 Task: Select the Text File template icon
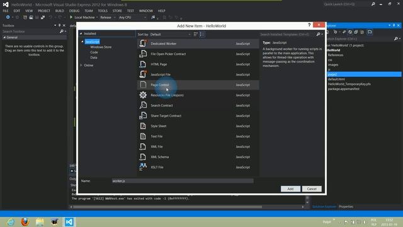[x=143, y=136]
